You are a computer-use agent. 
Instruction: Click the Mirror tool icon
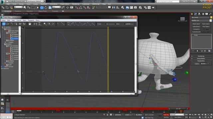pyautogui.click(x=113, y=8)
